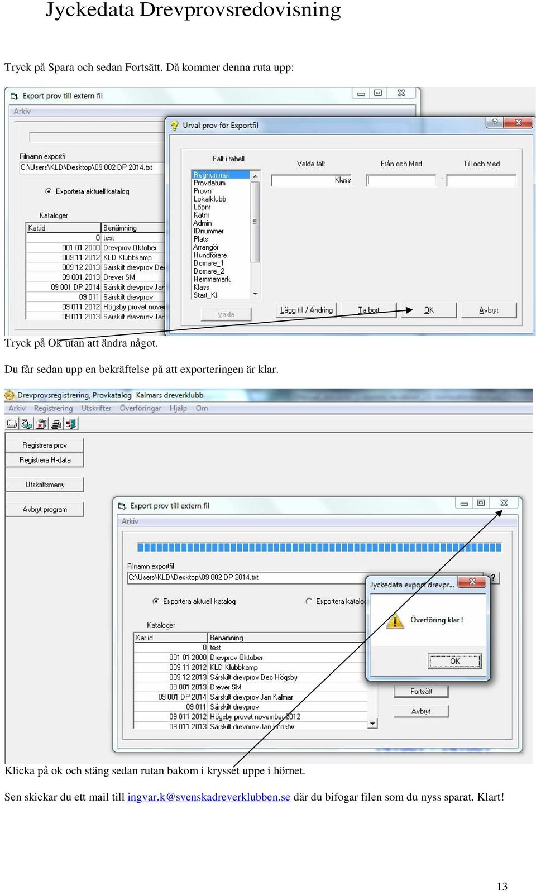Viewport: 536px width, 891px height.
Task: Click the toolbar icon with the red X
Action: click(41, 424)
